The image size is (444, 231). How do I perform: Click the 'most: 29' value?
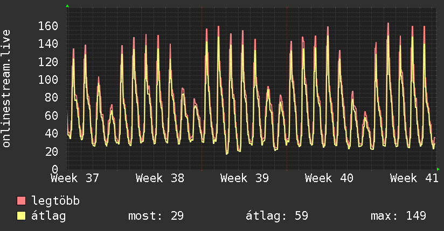(156, 216)
